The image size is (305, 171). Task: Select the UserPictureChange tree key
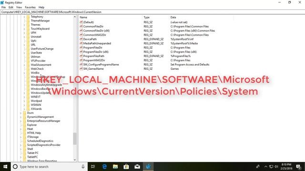(x=42, y=48)
